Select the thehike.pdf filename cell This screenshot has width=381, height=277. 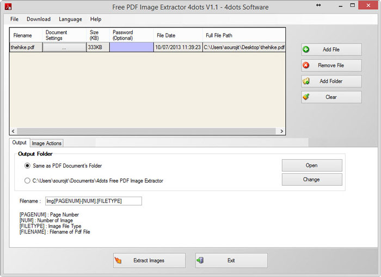tap(26, 47)
